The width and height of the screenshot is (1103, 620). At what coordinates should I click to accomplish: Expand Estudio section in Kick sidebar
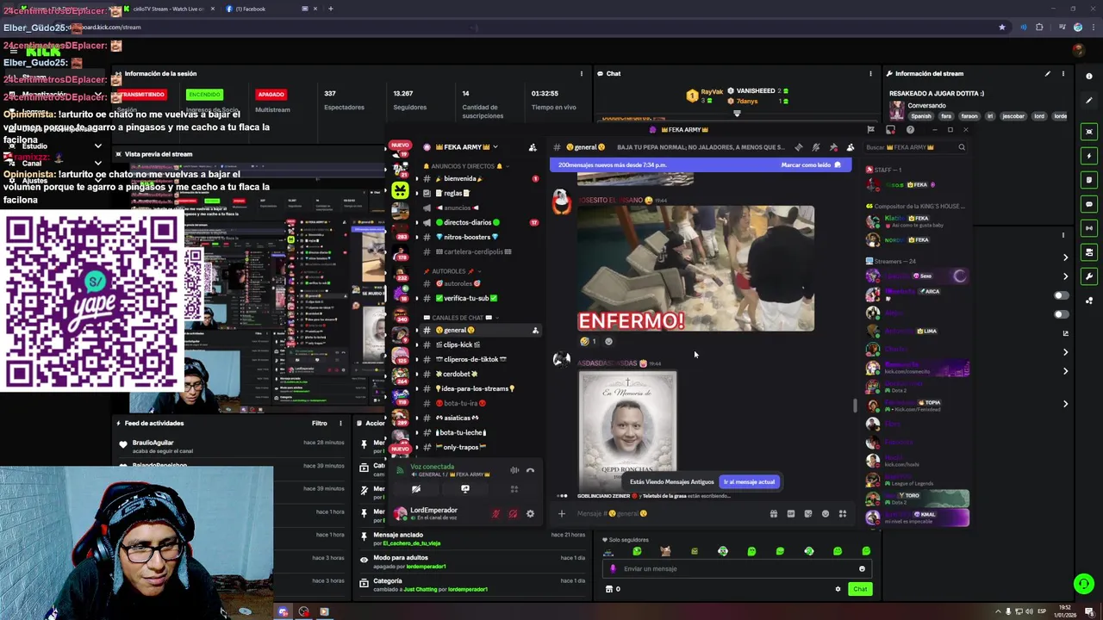click(98, 146)
